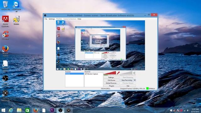This screenshot has width=201, height=113.
Task: Maximize the OBS window
Action: tap(149, 15)
